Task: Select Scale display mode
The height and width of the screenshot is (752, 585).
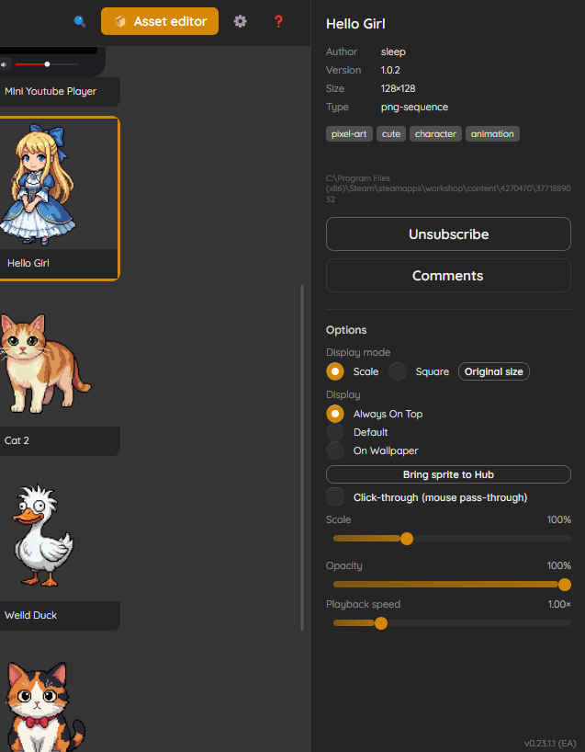Action: (335, 371)
